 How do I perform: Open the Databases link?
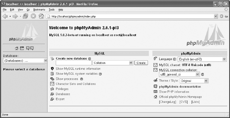[63, 94]
